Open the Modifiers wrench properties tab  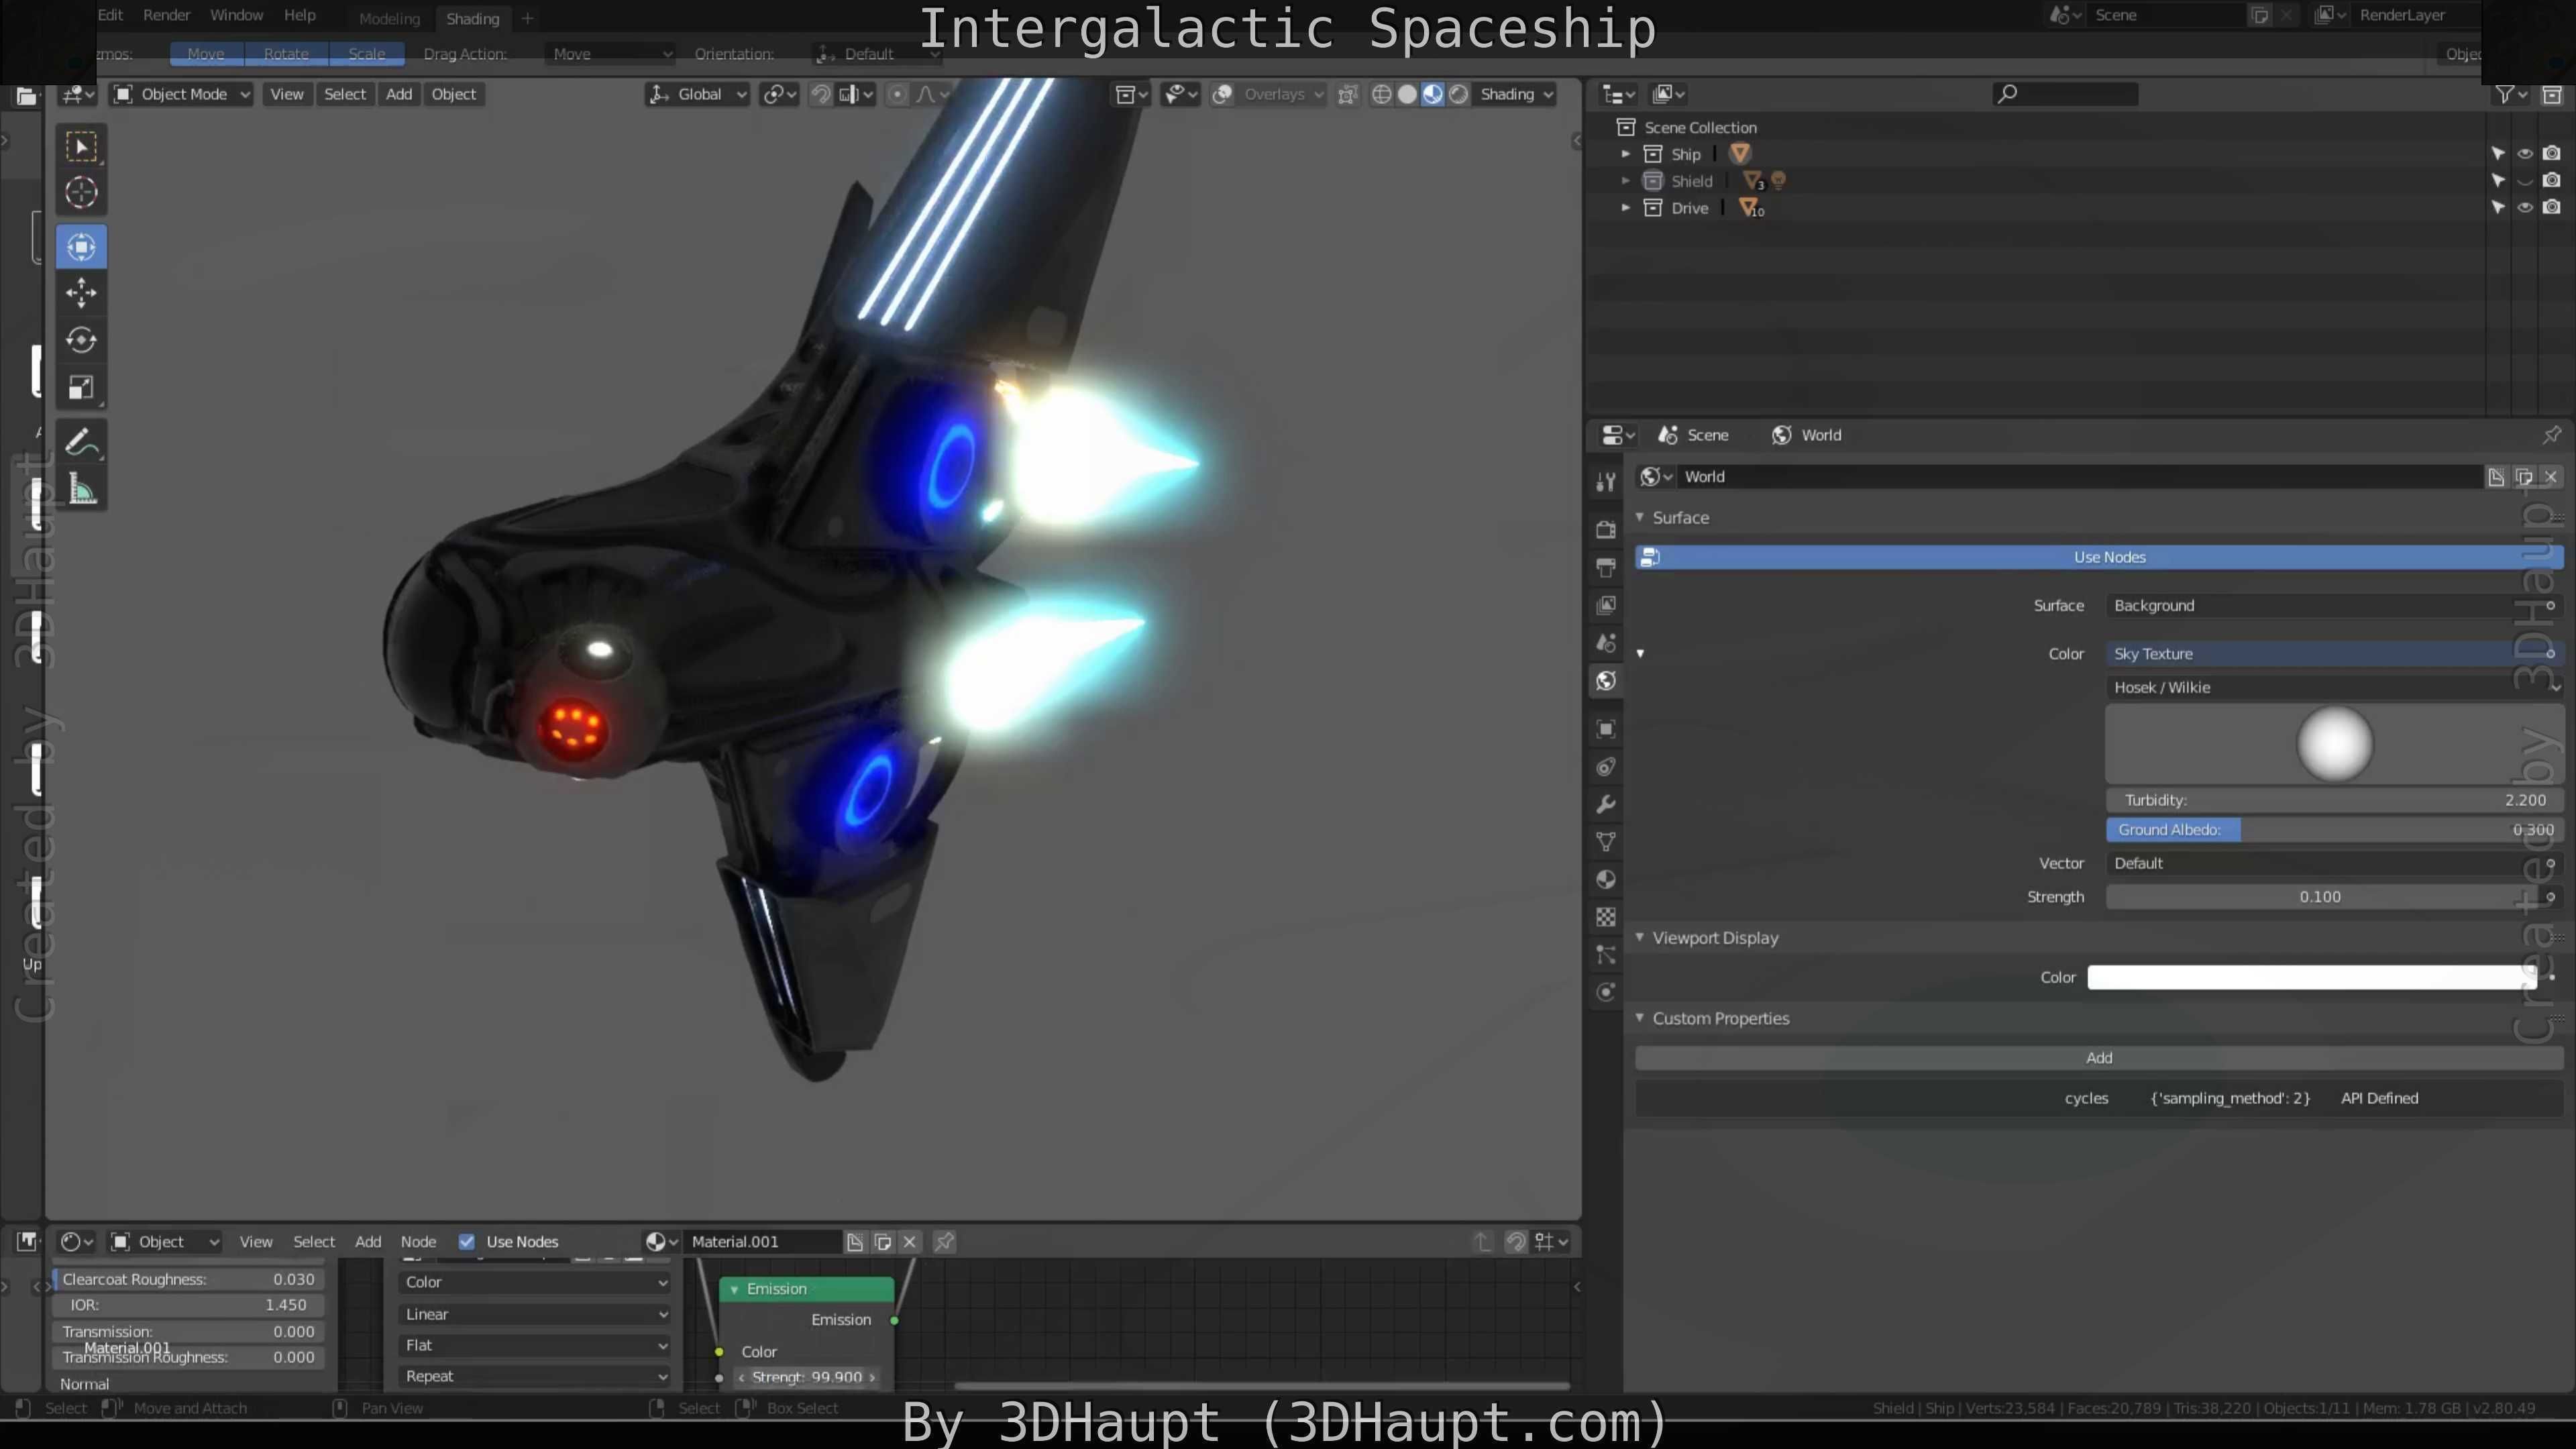(x=1606, y=805)
